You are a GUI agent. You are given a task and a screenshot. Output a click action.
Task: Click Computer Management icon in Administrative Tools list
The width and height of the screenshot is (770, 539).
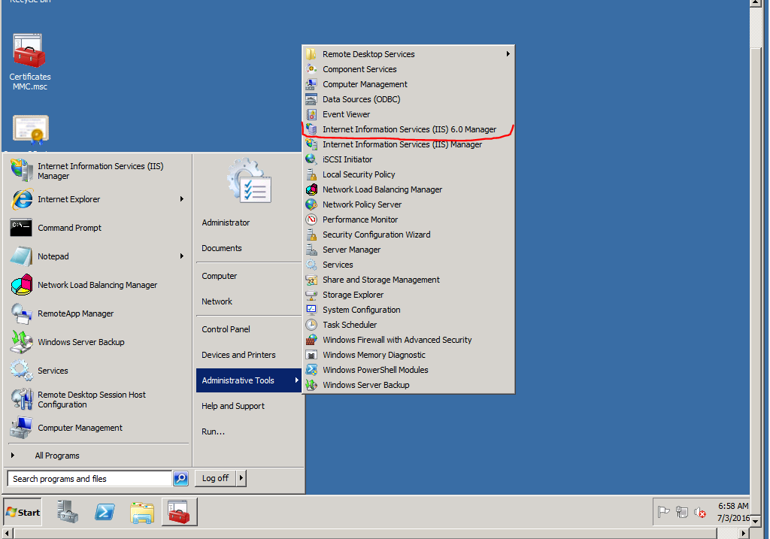point(311,84)
